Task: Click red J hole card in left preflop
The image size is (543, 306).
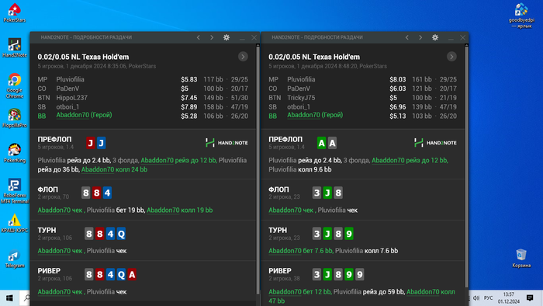Action: click(x=91, y=143)
